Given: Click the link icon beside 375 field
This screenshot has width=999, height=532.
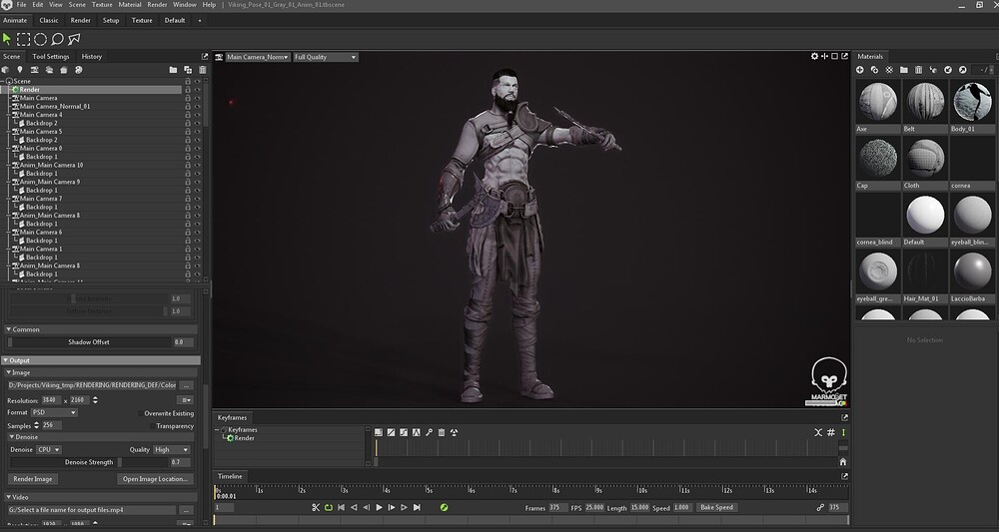Looking at the screenshot, I should [820, 508].
